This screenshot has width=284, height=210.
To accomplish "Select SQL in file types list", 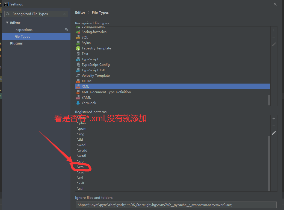I will point(173,37).
